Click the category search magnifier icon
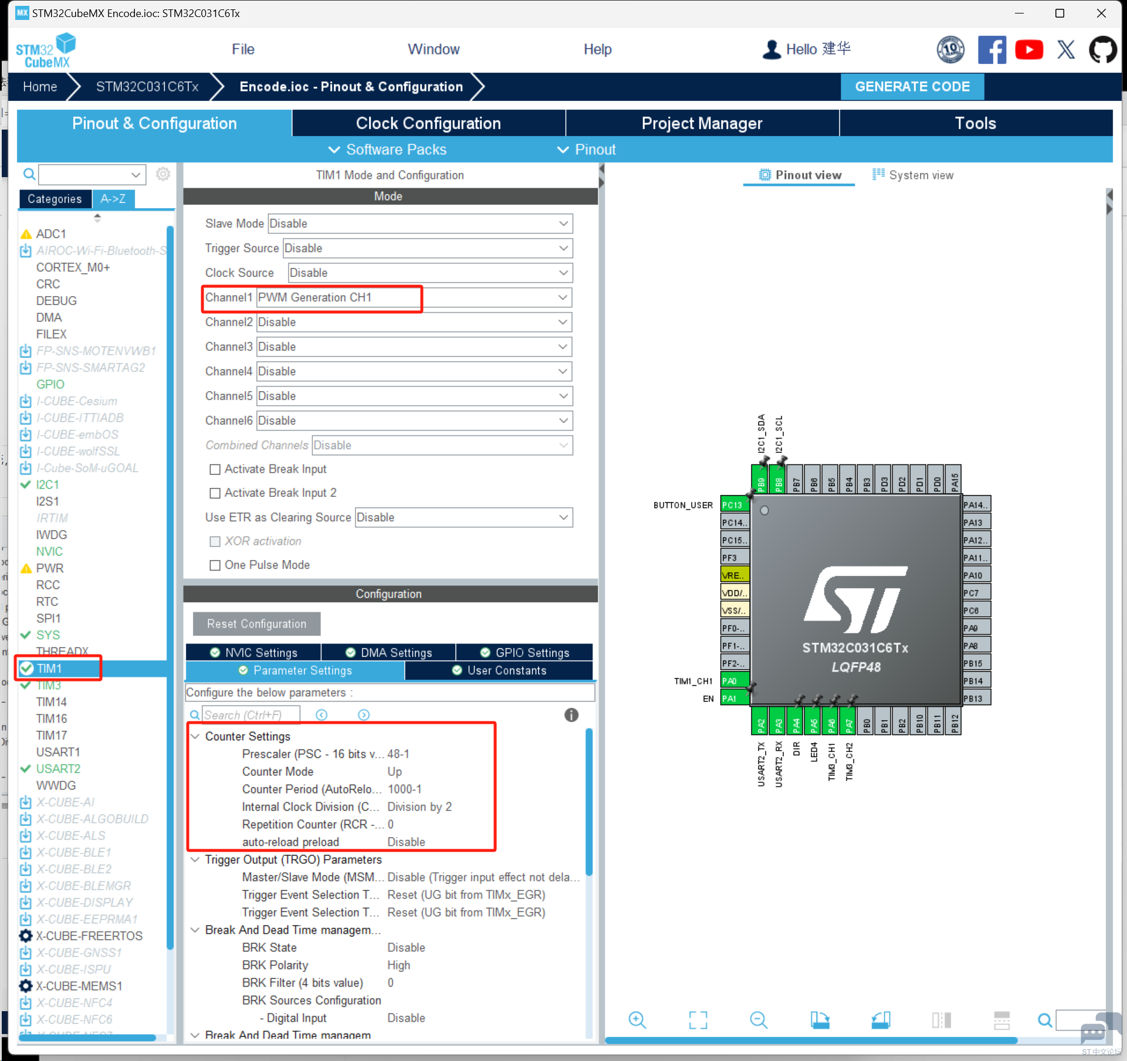 click(29, 174)
